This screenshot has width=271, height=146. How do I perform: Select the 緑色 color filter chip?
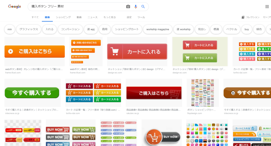[x=259, y=29]
